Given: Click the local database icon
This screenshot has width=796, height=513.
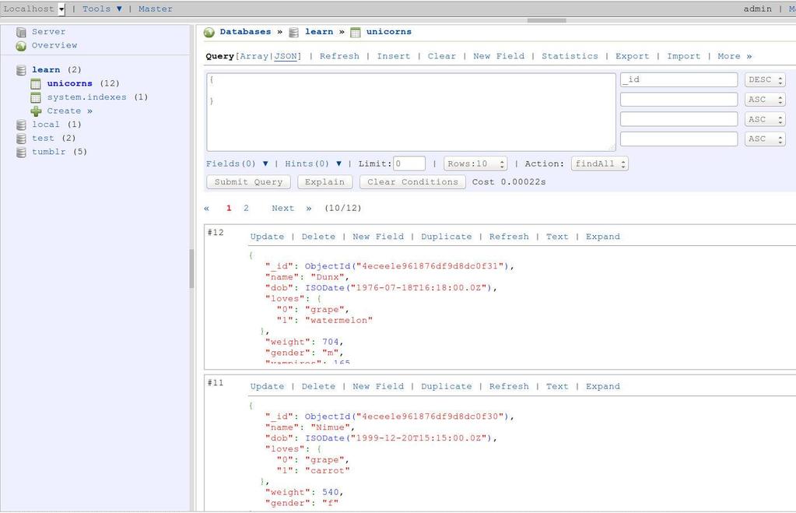Looking at the screenshot, I should point(21,125).
